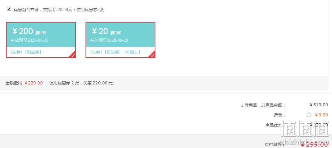Click [限品类] tag on the ¥20 coupon
The image size is (332, 148).
[x=113, y=52]
